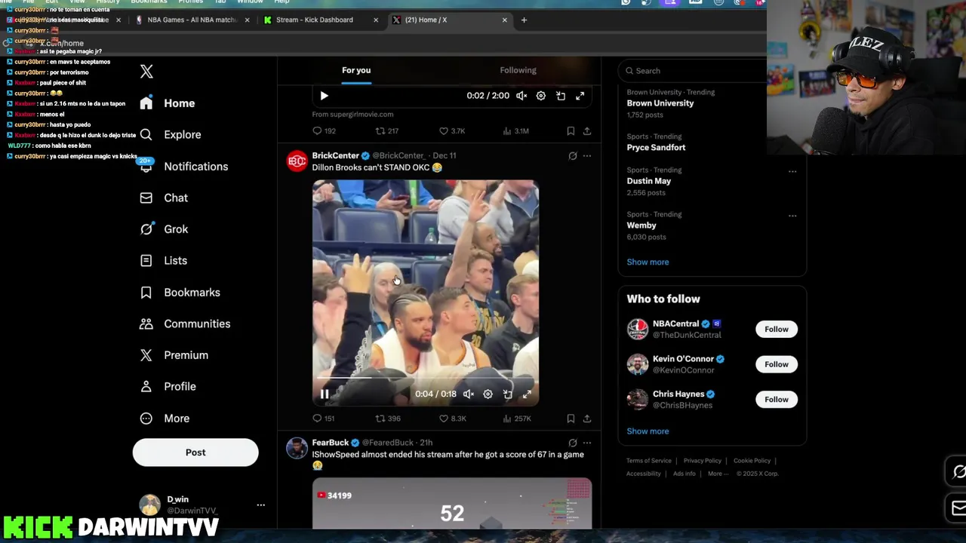Open BrickCenter's profile avatar
The width and height of the screenshot is (966, 543).
297,161
